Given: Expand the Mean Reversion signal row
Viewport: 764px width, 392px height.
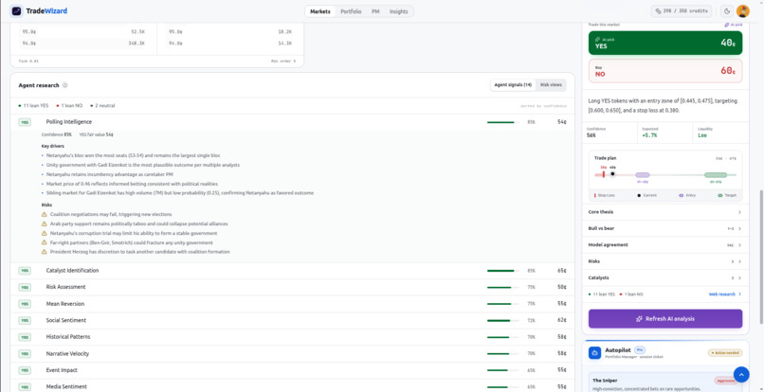Looking at the screenshot, I should tap(292, 304).
